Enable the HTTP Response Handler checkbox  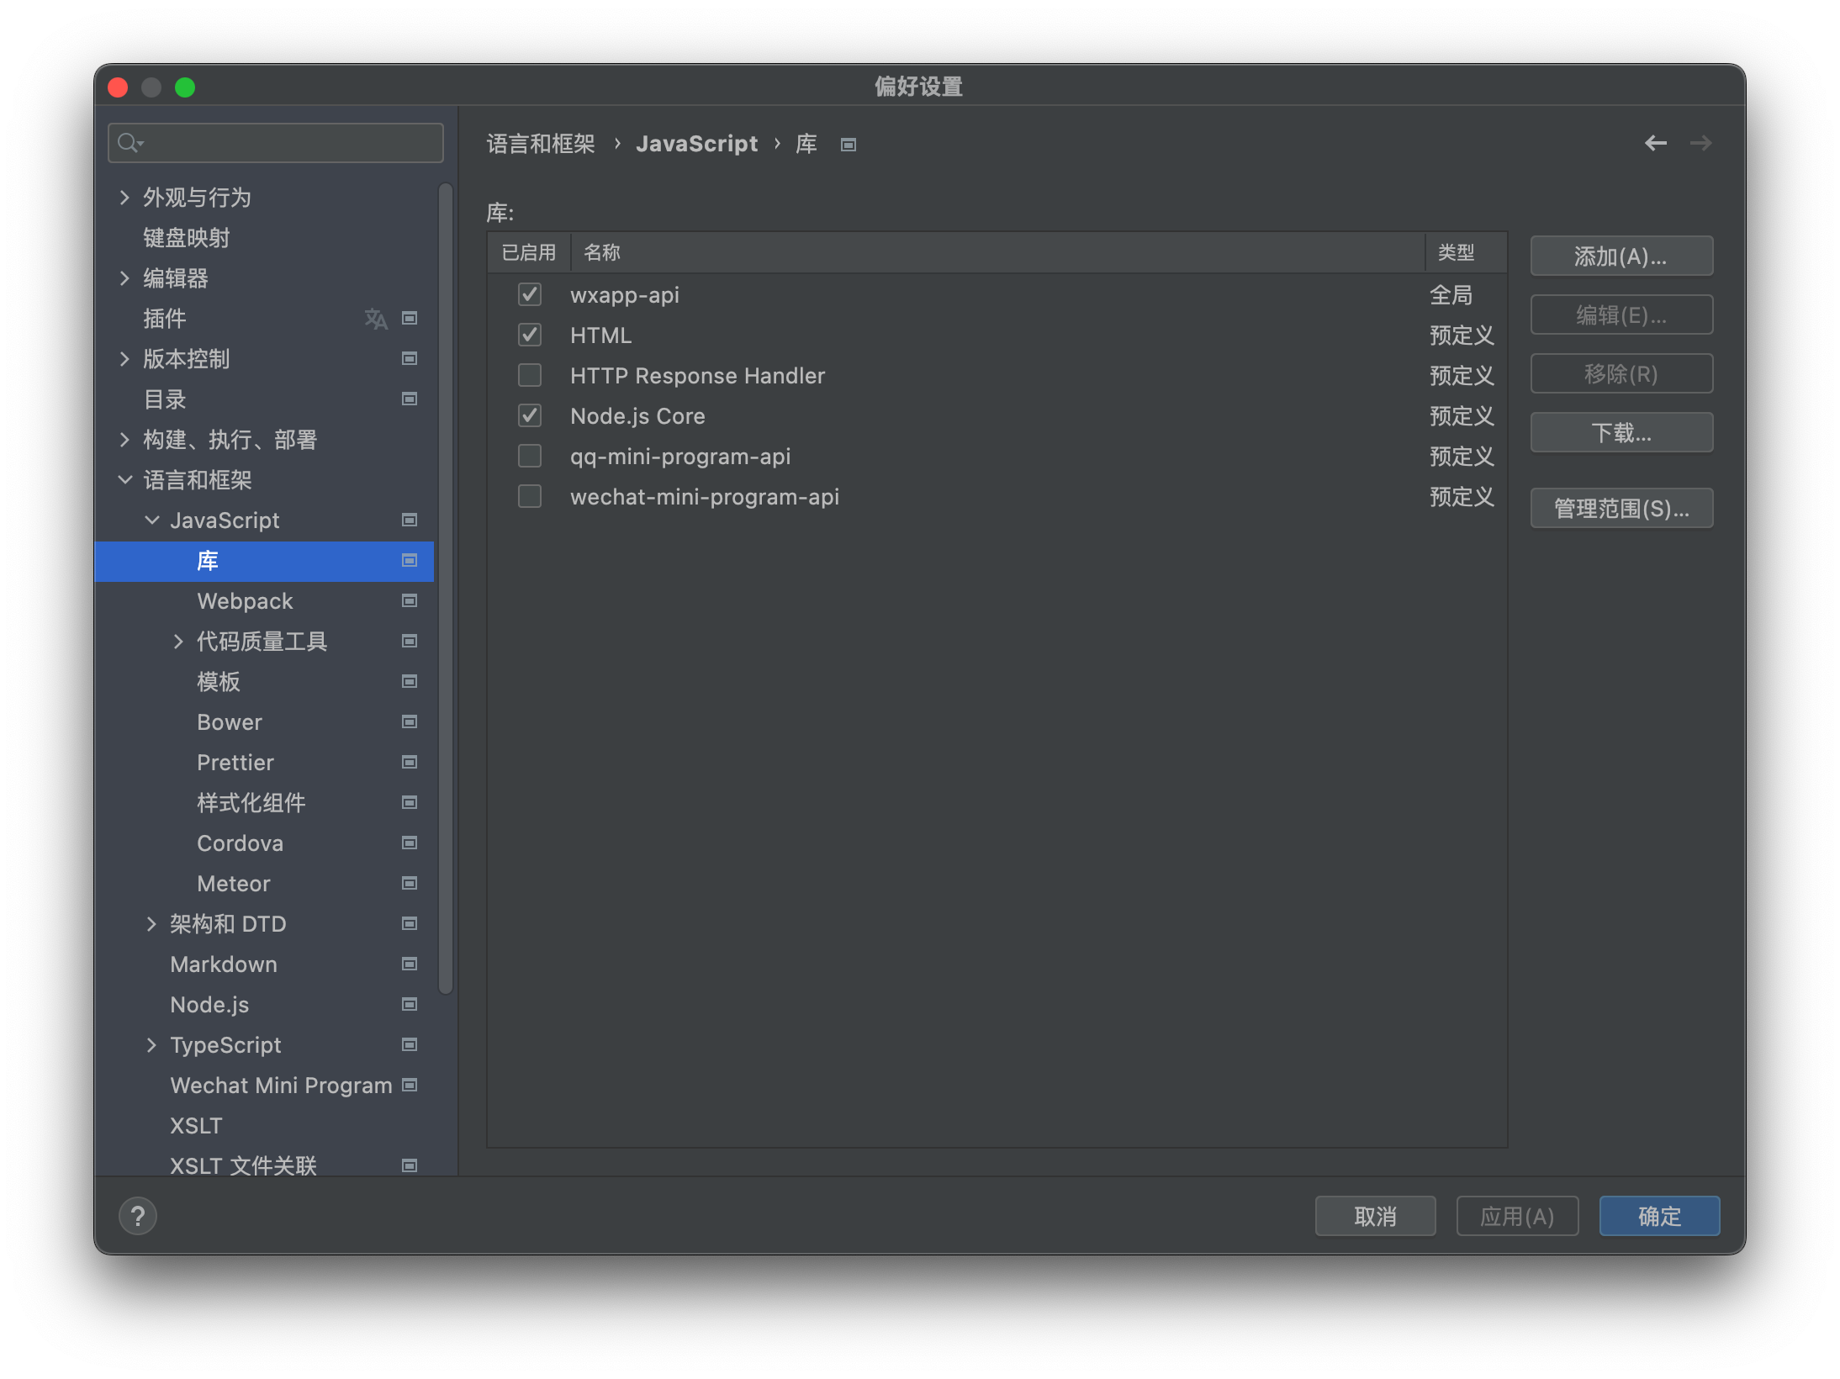tap(530, 375)
